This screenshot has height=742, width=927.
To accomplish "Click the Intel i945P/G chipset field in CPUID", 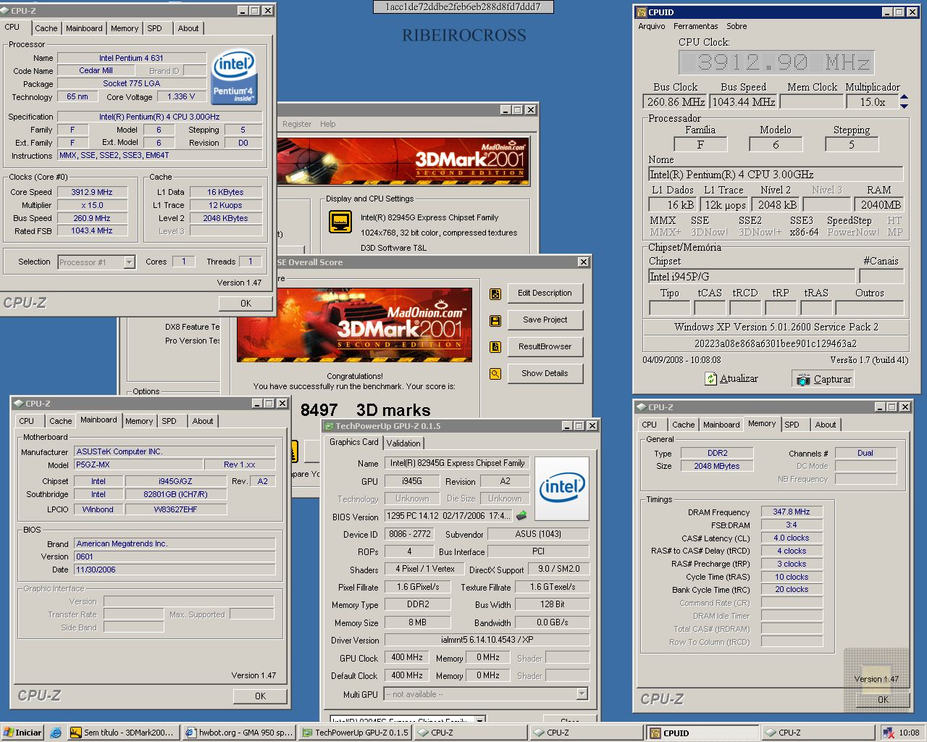I will (x=751, y=276).
